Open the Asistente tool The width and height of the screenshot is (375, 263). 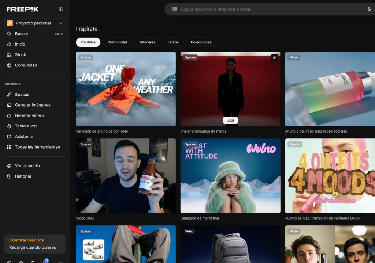pyautogui.click(x=24, y=137)
